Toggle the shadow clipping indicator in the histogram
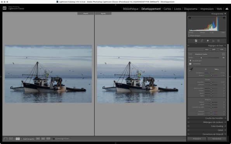This screenshot has height=144, width=231. tap(190, 18)
